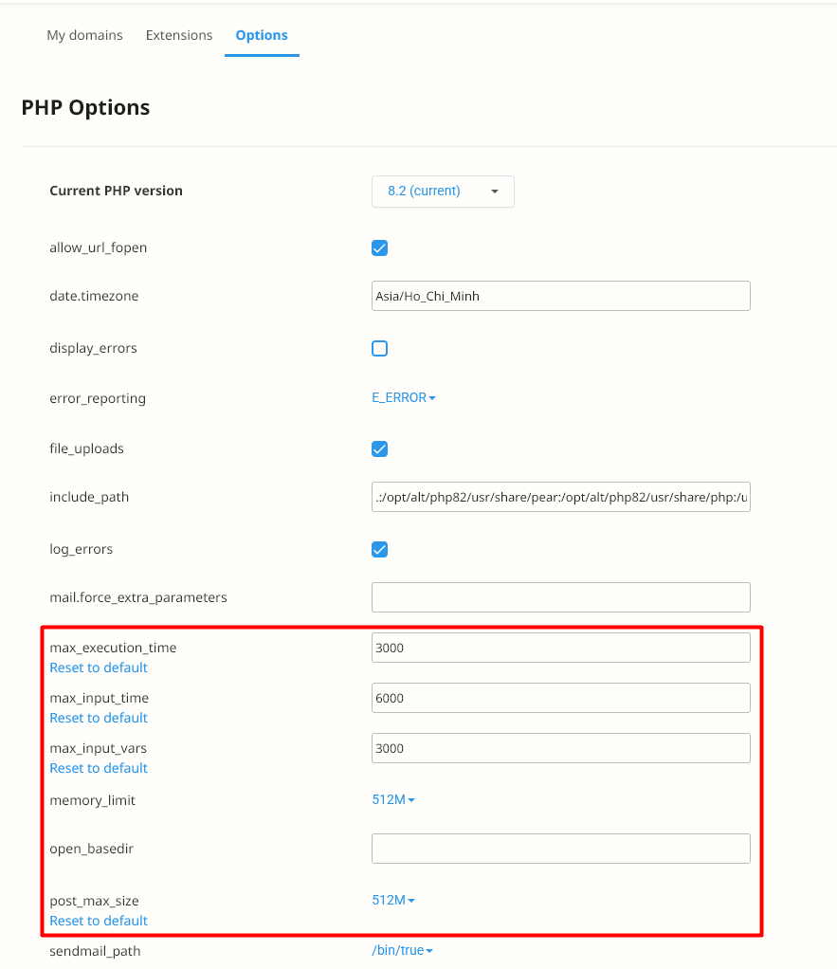Uncheck the allow_url_fopen checkbox

tap(380, 248)
